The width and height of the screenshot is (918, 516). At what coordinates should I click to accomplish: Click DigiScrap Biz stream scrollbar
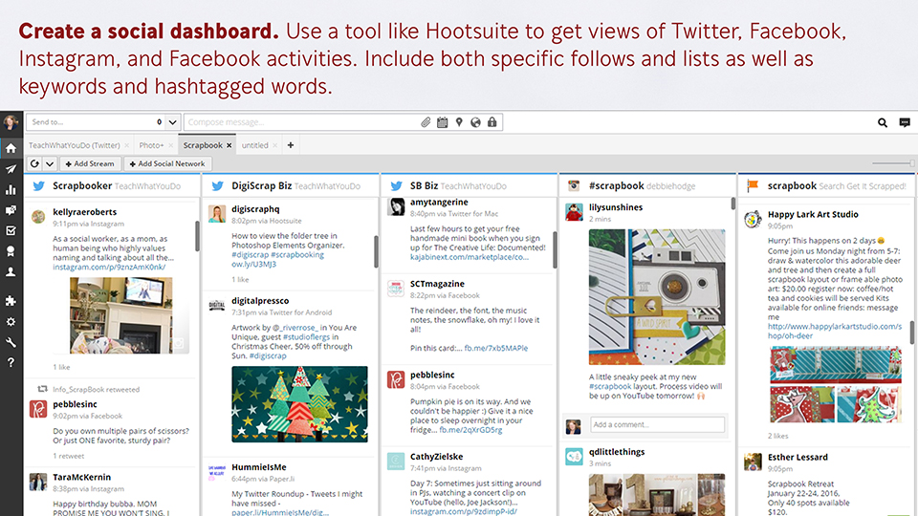pos(376,251)
